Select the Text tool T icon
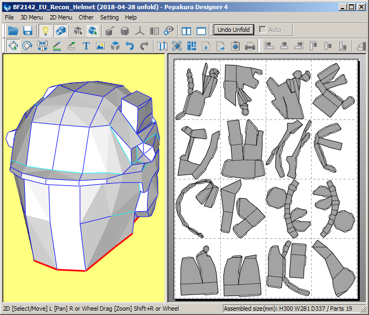This screenshot has width=369, height=315. coord(86,46)
